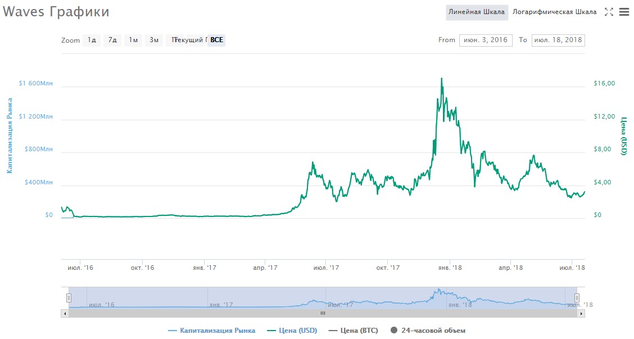Select the 1м zoom range
This screenshot has width=634, height=339.
(133, 40)
